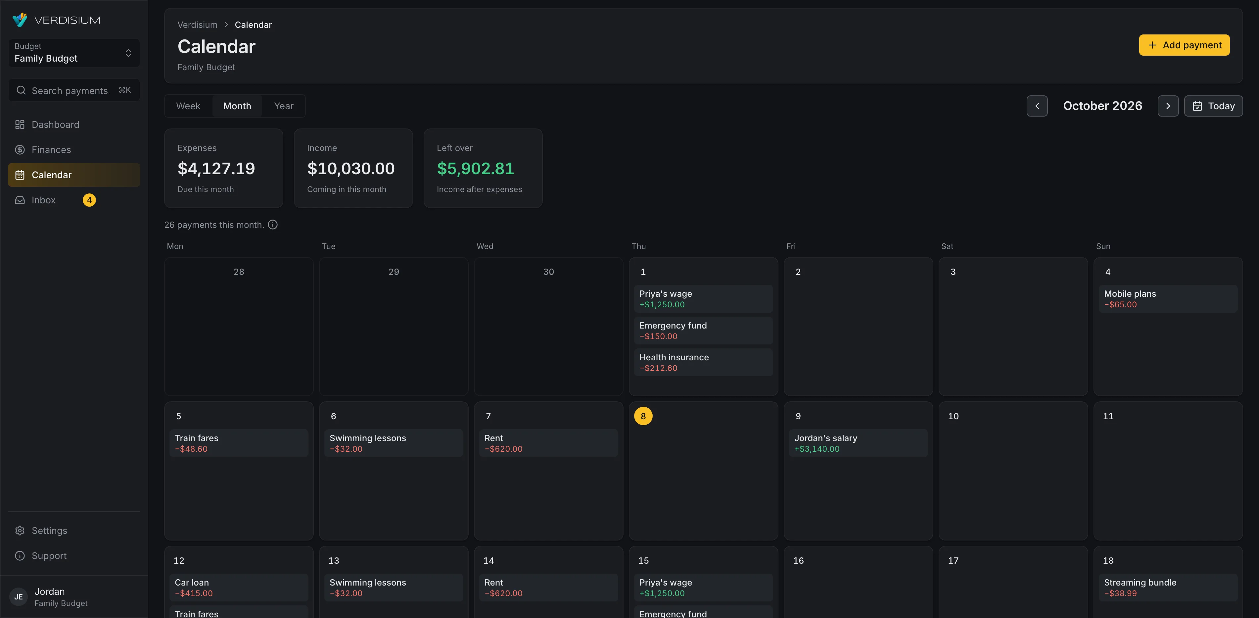1259x618 pixels.
Task: Click the Inbox badge showing 4
Action: (x=89, y=200)
